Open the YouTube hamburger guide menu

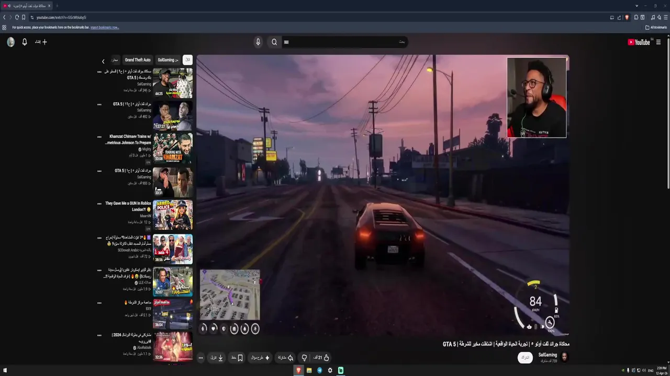click(x=658, y=42)
